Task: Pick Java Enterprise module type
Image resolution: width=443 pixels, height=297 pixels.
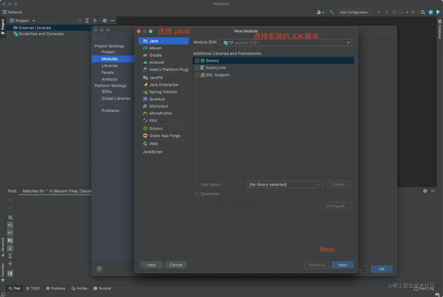Action: pyautogui.click(x=163, y=85)
